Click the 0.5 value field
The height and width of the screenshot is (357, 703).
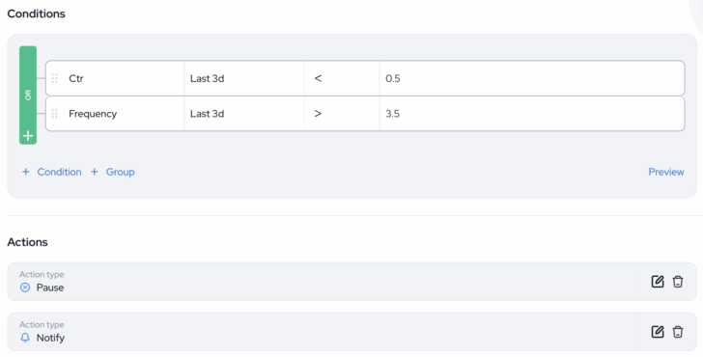[x=532, y=78]
